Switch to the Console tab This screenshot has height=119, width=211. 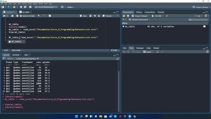coord(6,55)
